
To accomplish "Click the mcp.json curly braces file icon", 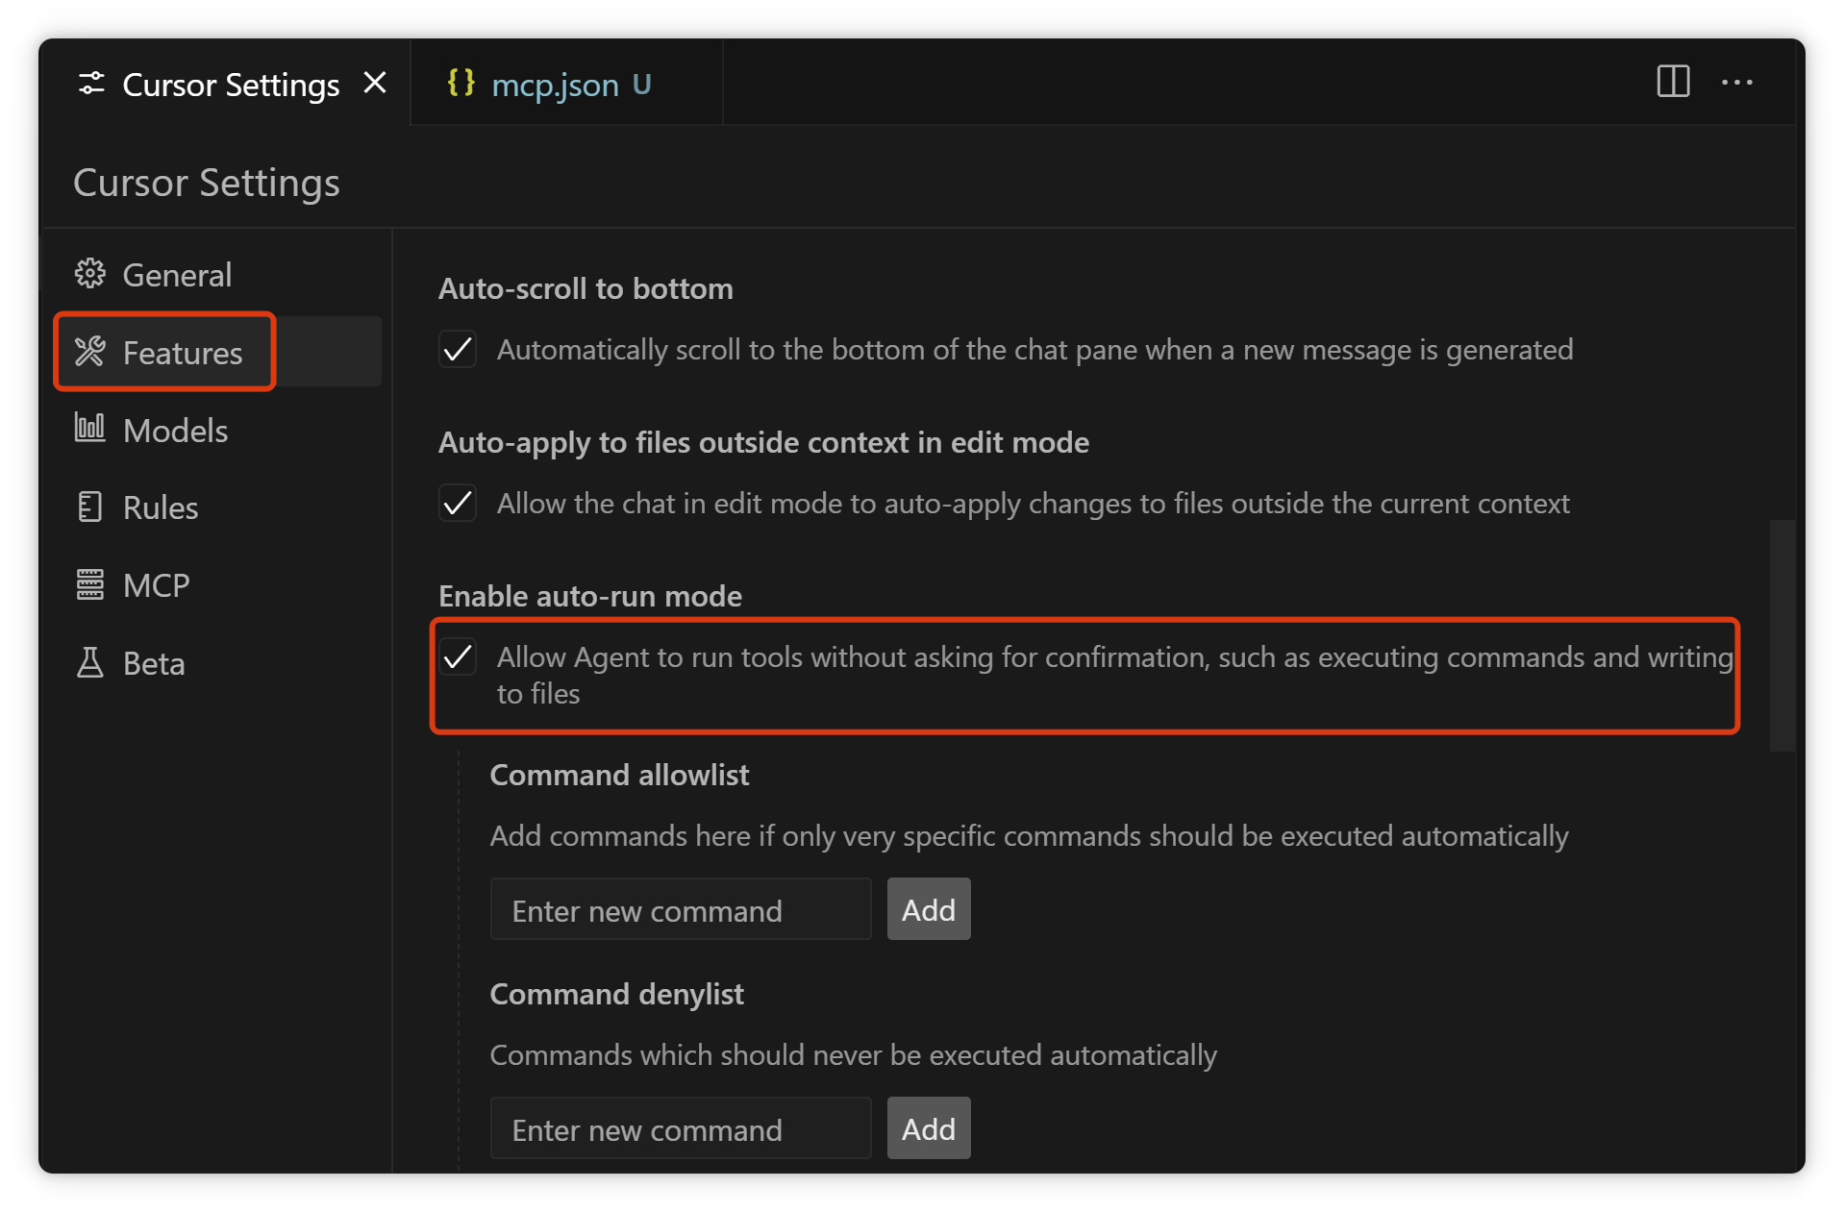I will (x=461, y=84).
